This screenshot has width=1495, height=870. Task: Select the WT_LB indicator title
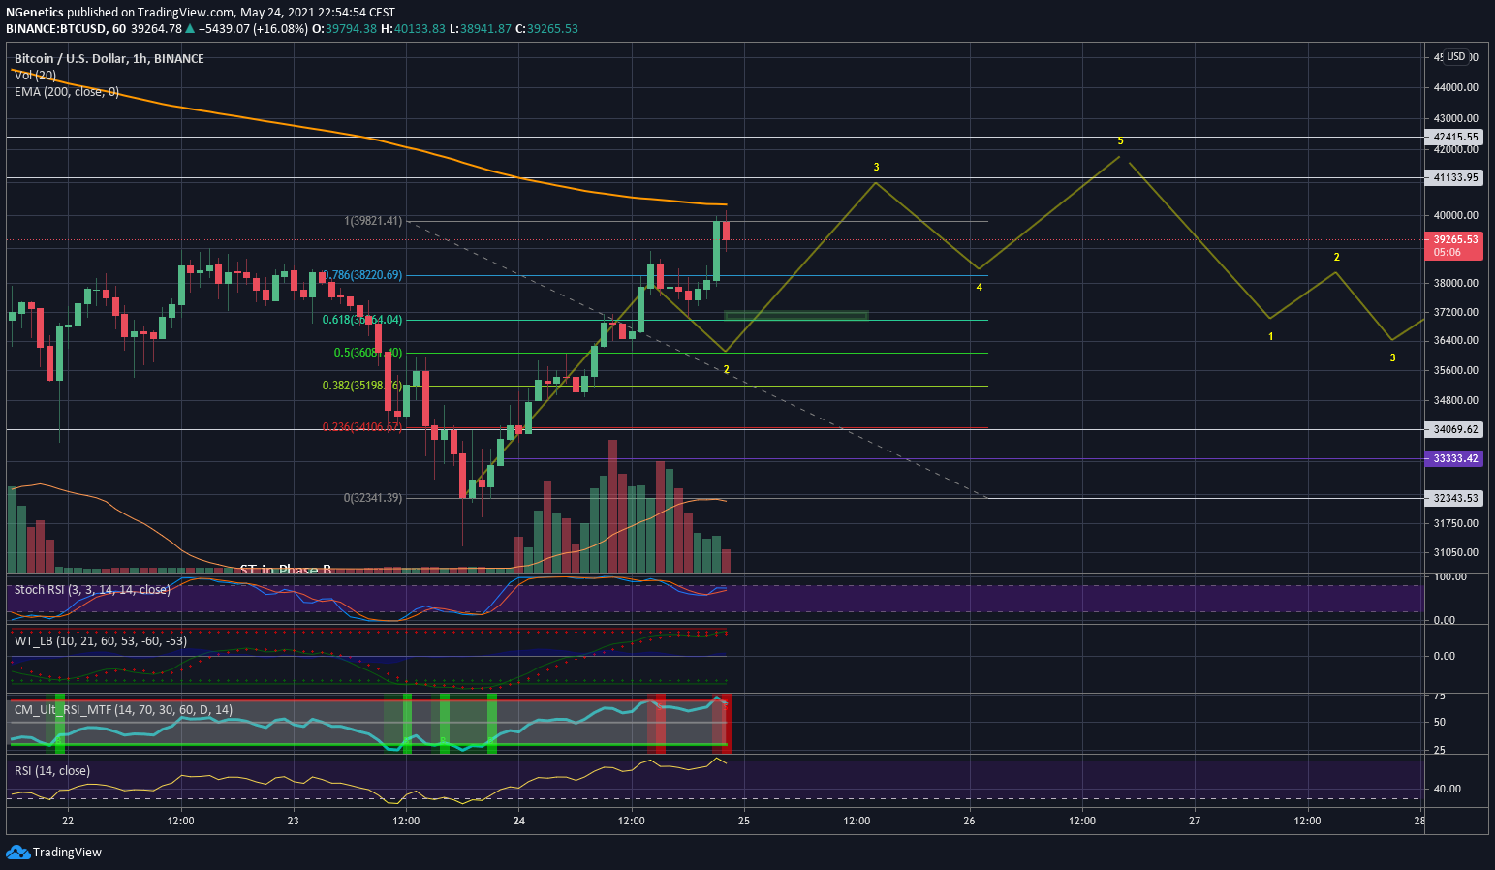(x=101, y=641)
